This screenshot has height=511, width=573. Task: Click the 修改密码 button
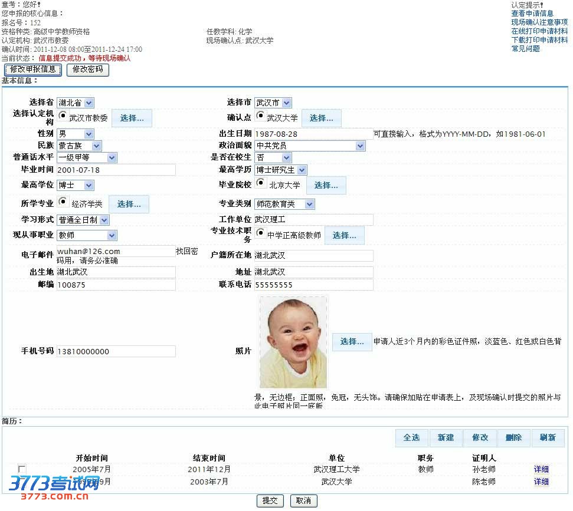88,70
